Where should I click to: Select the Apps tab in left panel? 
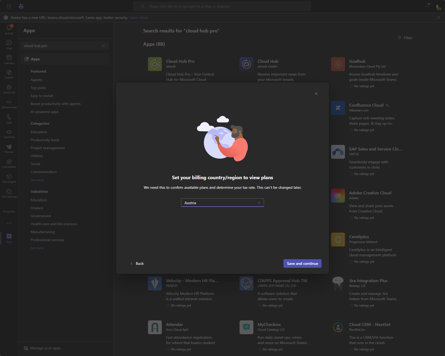coord(65,59)
